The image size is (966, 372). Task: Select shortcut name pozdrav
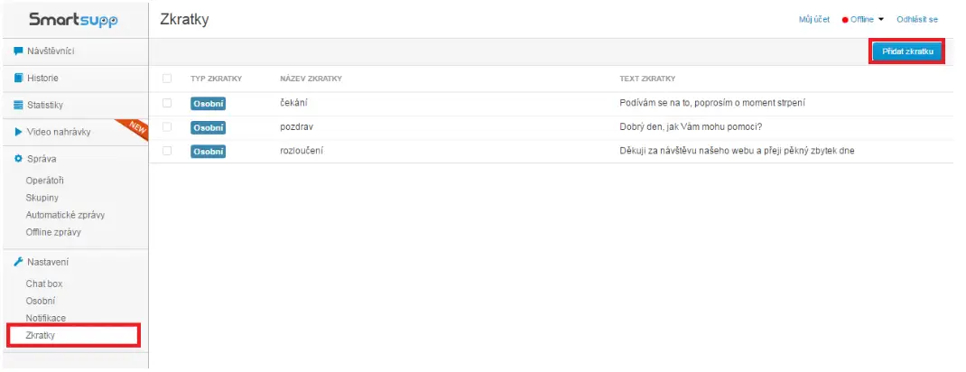(297, 127)
